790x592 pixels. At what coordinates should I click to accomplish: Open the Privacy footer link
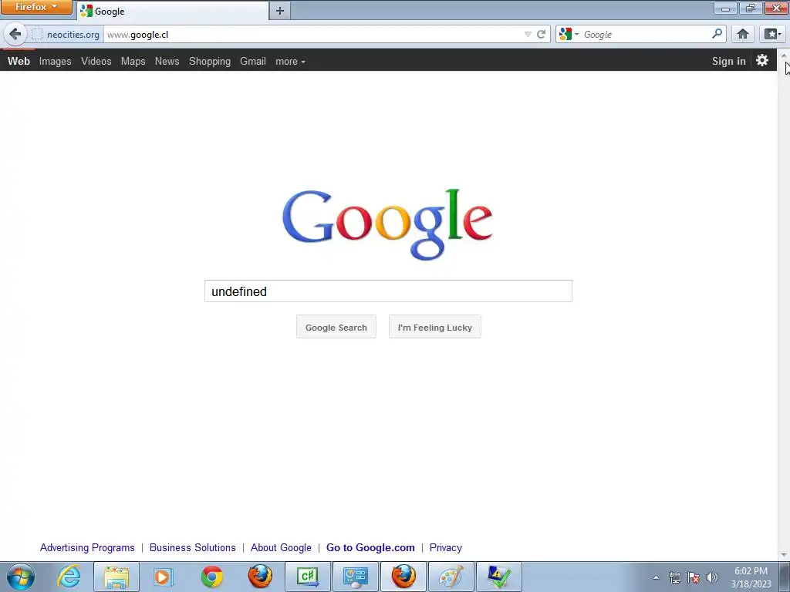(x=445, y=547)
